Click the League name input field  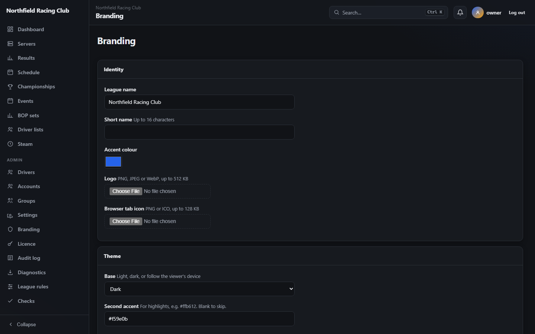click(x=200, y=102)
